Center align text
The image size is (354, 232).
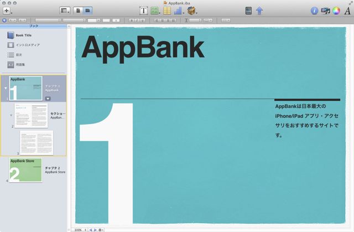162,20
